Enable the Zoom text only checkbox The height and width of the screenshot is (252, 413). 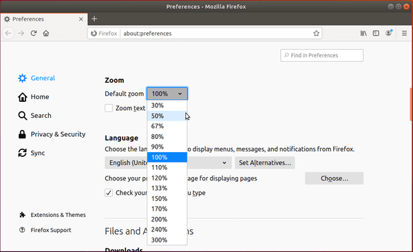[109, 108]
